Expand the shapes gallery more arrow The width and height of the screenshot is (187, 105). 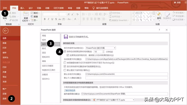pyautogui.click(x=154, y=20)
